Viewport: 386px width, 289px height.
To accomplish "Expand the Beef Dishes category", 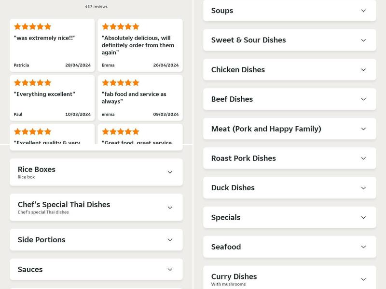I will 289,99.
